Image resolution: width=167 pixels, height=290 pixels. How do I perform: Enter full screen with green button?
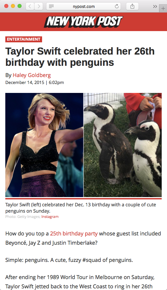[x=20, y=6]
